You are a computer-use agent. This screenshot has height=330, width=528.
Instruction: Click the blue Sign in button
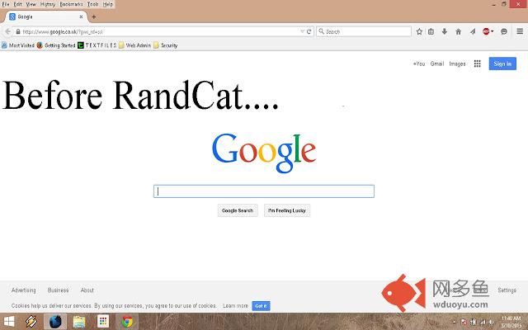pyautogui.click(x=502, y=64)
